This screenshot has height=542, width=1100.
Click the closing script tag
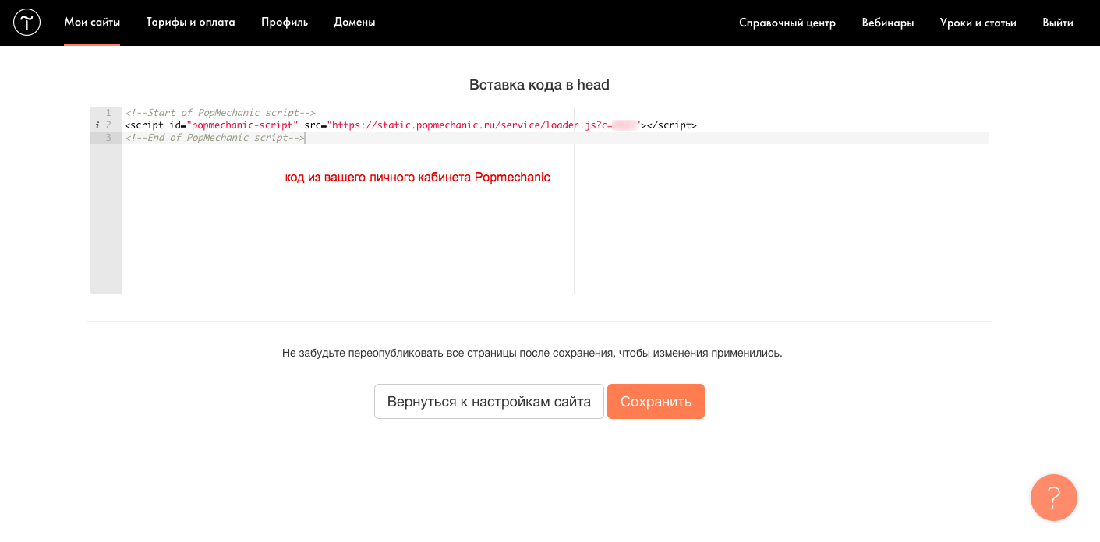[x=671, y=125]
